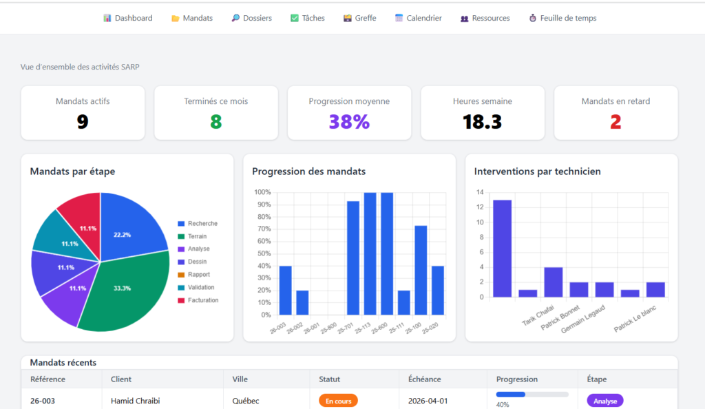Click the Mandats folder icon
This screenshot has width=705, height=409.
tap(175, 18)
